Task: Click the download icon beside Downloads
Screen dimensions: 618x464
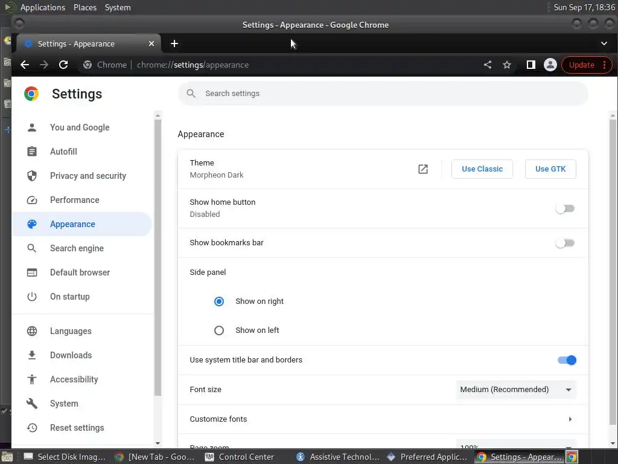Action: [32, 355]
